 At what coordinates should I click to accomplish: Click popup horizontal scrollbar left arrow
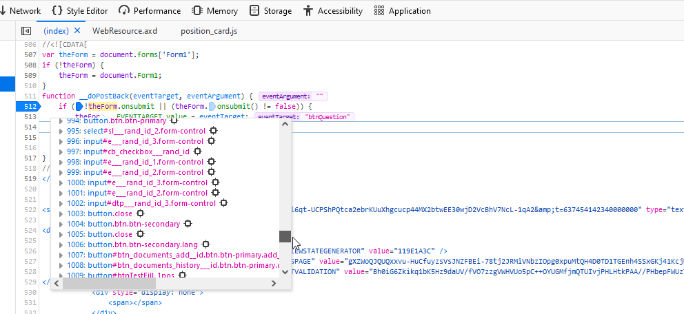pos(57,283)
